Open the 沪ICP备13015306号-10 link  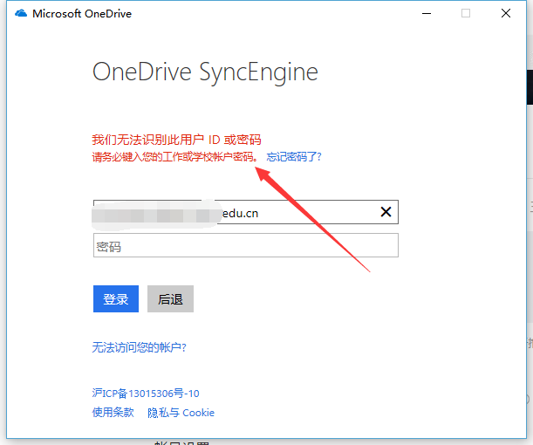click(x=146, y=394)
